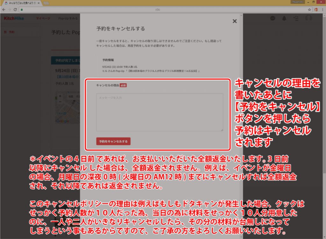Zoom in on the map with plus
Screen dimensions: 326x239
pyautogui.click(x=60, y=96)
